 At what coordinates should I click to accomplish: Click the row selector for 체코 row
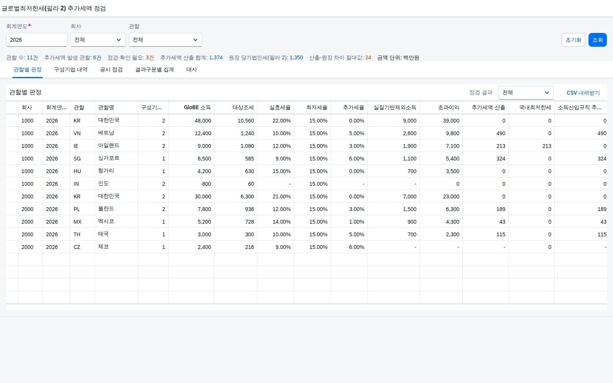click(x=12, y=247)
